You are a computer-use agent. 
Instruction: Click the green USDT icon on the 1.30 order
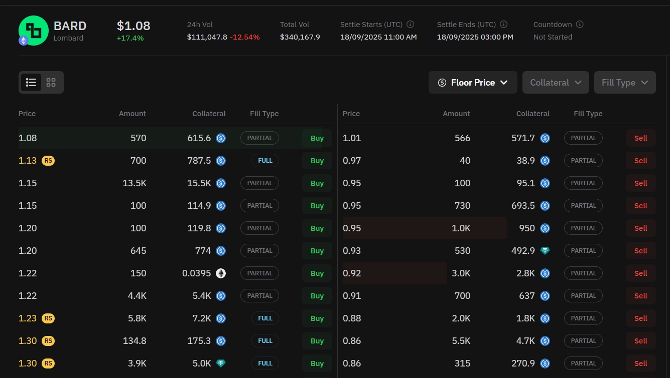point(221,363)
